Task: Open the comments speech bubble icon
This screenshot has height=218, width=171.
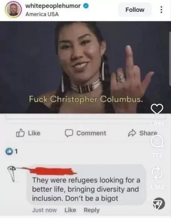Action: coord(157,141)
